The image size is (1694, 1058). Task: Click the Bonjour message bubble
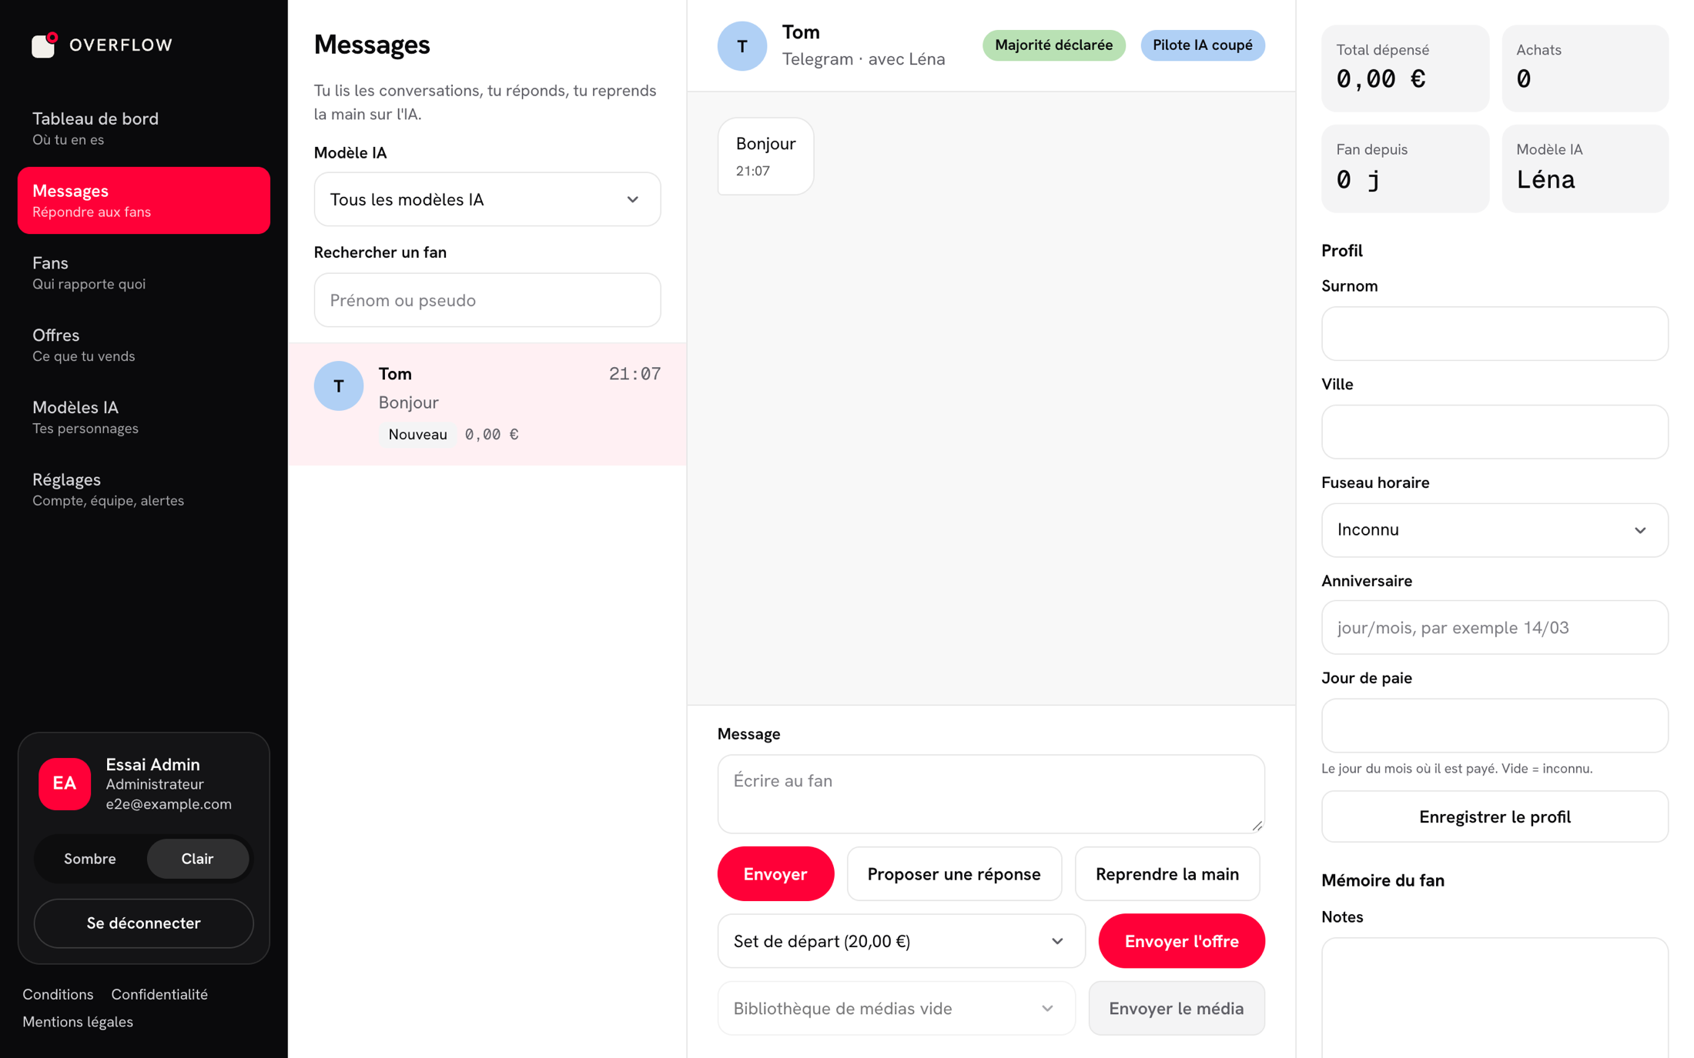coord(765,156)
